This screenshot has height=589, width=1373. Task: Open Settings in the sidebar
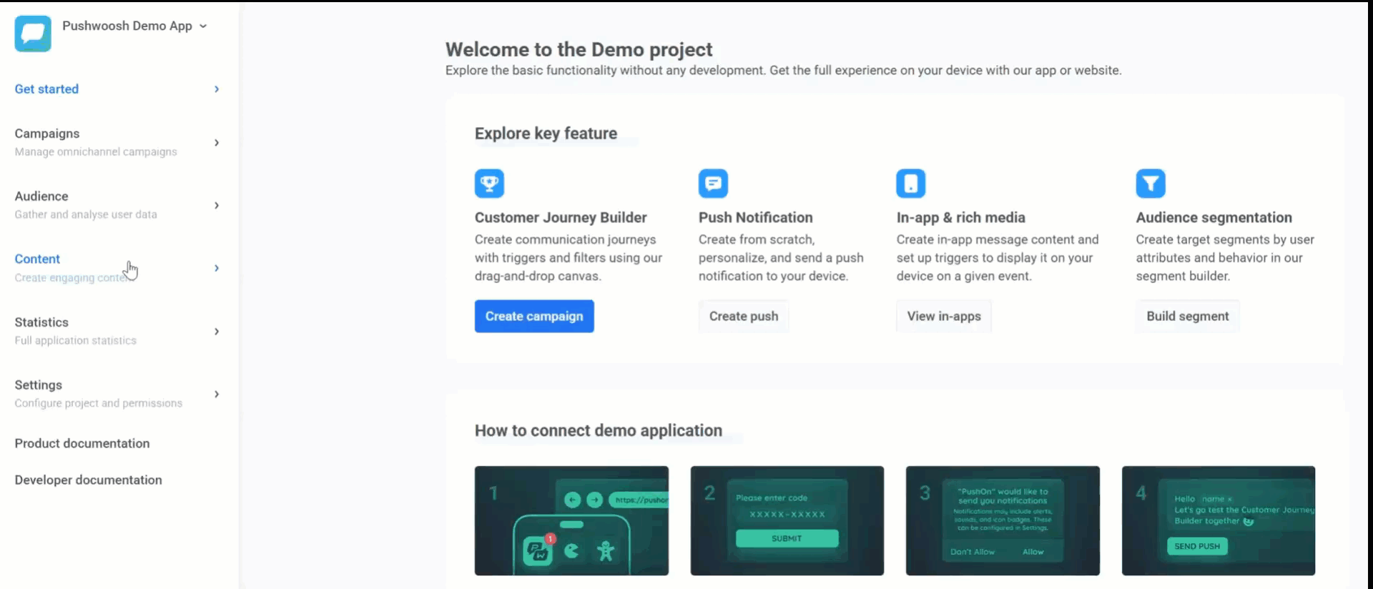[39, 385]
